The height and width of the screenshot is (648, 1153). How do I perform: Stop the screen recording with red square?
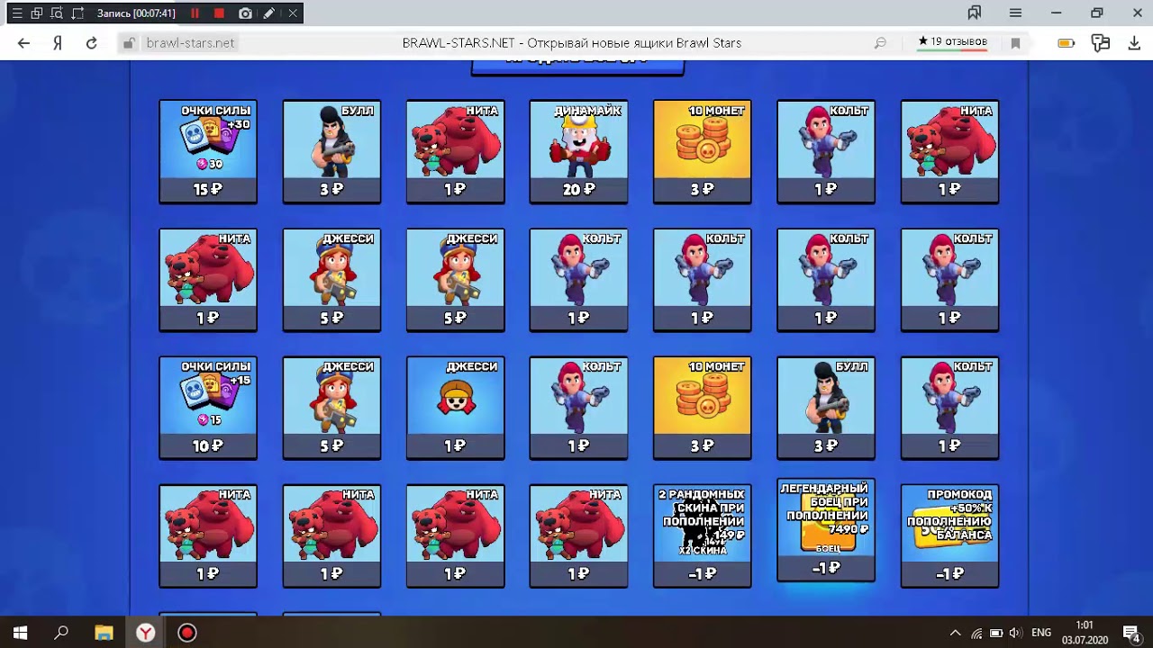[x=219, y=13]
